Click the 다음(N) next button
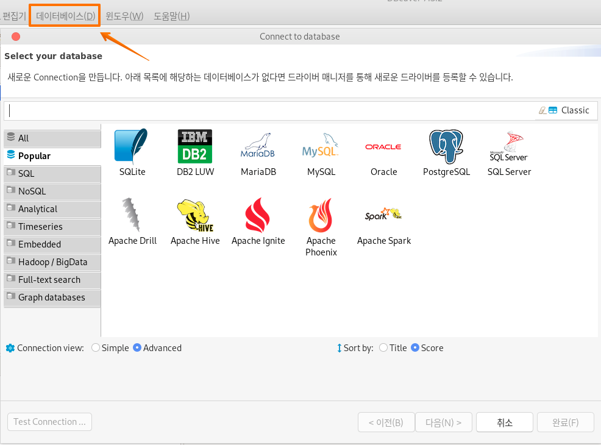 (444, 422)
